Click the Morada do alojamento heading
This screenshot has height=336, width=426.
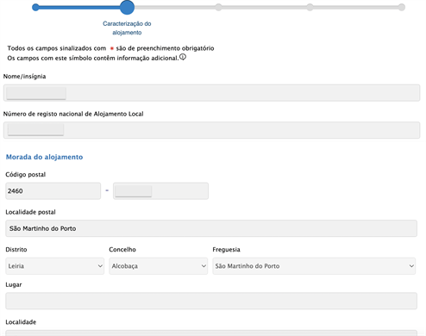click(45, 157)
